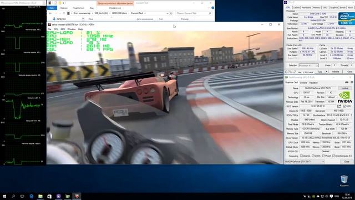Switch to SPD tab in CPU-Z
This screenshot has height=200, width=355.
pos(325,7)
